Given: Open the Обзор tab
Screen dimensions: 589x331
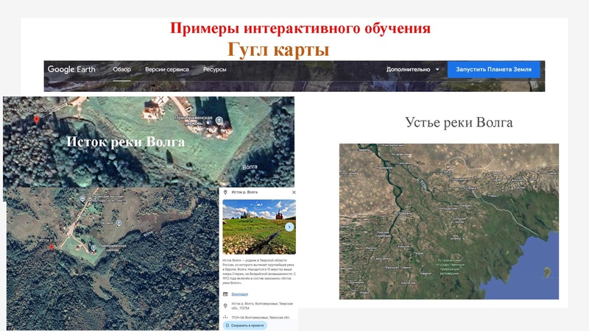Looking at the screenshot, I should pyautogui.click(x=121, y=69).
